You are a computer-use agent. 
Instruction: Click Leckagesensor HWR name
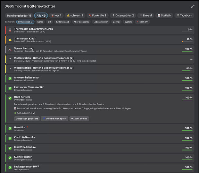coord(27,166)
